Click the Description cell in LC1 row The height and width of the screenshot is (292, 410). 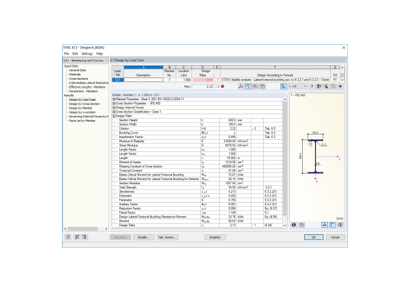143,80
